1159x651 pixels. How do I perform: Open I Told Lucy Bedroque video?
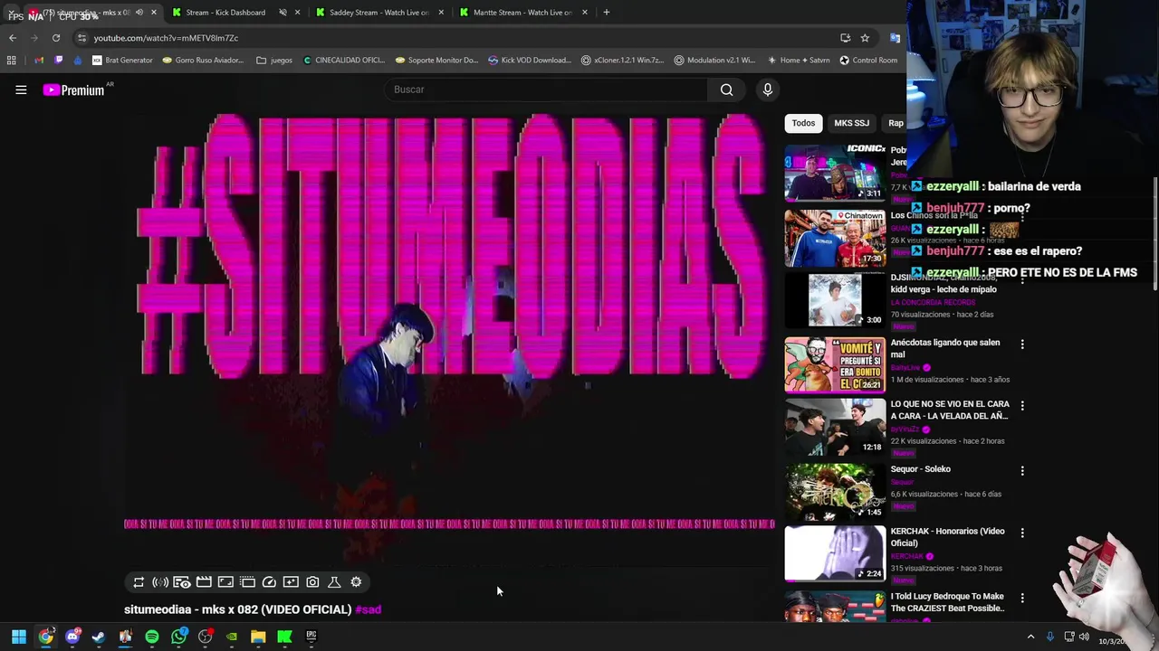pos(948,602)
